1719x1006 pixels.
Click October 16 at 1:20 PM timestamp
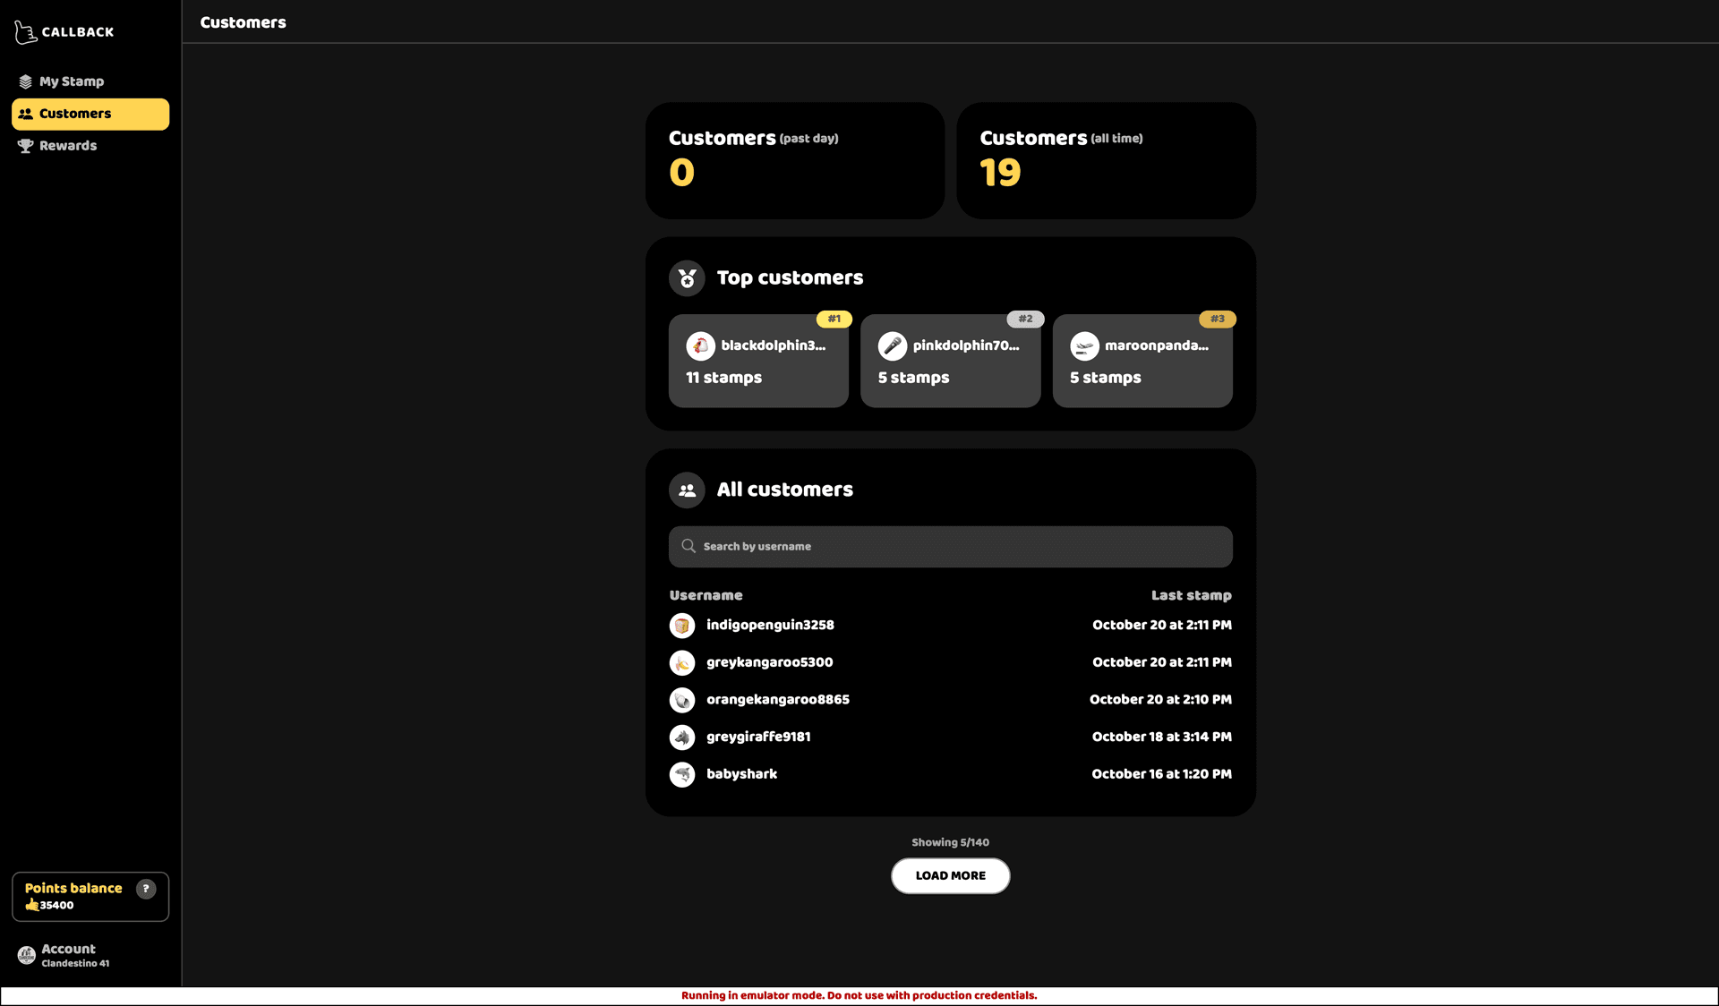click(1161, 774)
